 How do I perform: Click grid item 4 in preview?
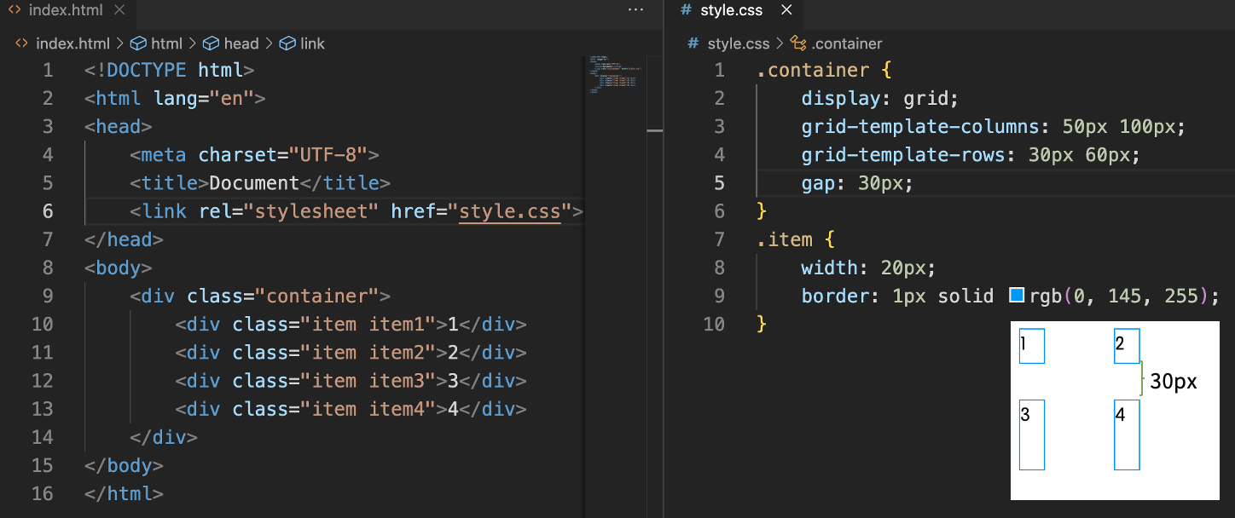point(1127,435)
